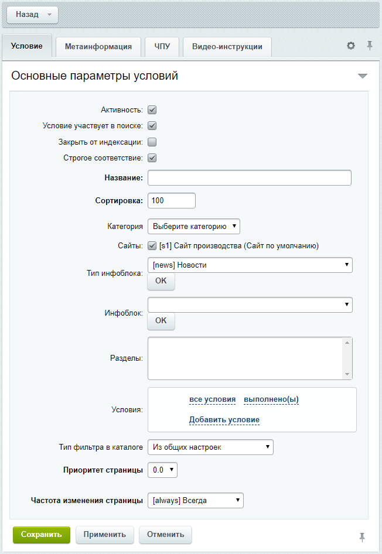The image size is (382, 554).
Task: Open the settings gear icon
Action: [350, 46]
